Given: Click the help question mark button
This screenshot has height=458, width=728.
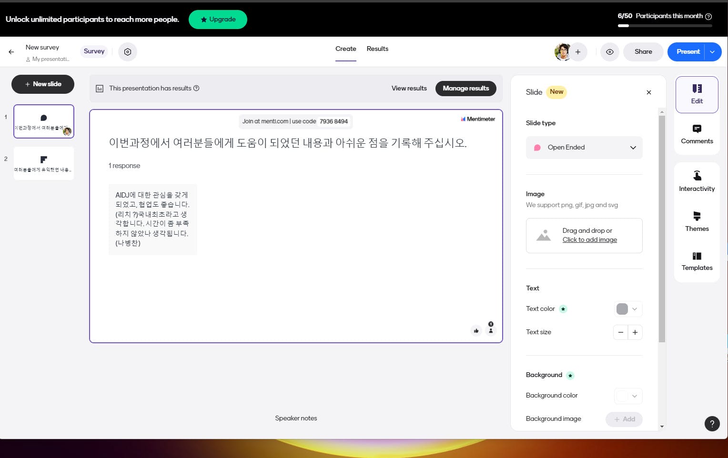Looking at the screenshot, I should [x=712, y=424].
